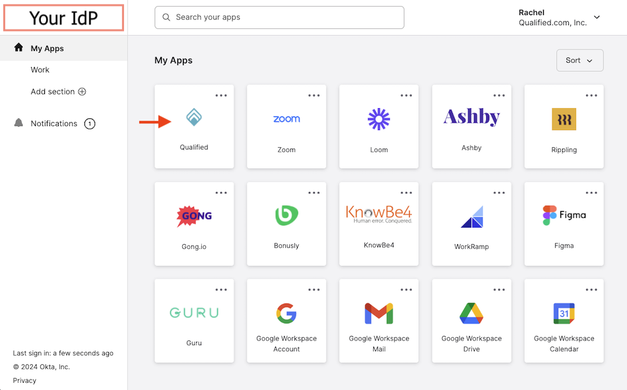This screenshot has height=390, width=627.
Task: Click the Qualified app name label
Action: (x=194, y=147)
